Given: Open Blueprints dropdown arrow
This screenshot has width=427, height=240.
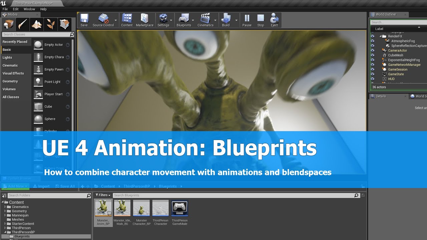Looking at the screenshot, I should click(x=193, y=20).
